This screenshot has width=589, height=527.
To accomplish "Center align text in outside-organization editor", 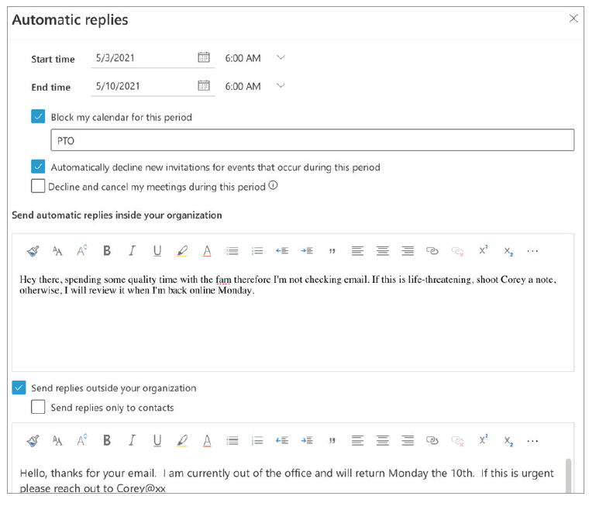I will tap(383, 441).
